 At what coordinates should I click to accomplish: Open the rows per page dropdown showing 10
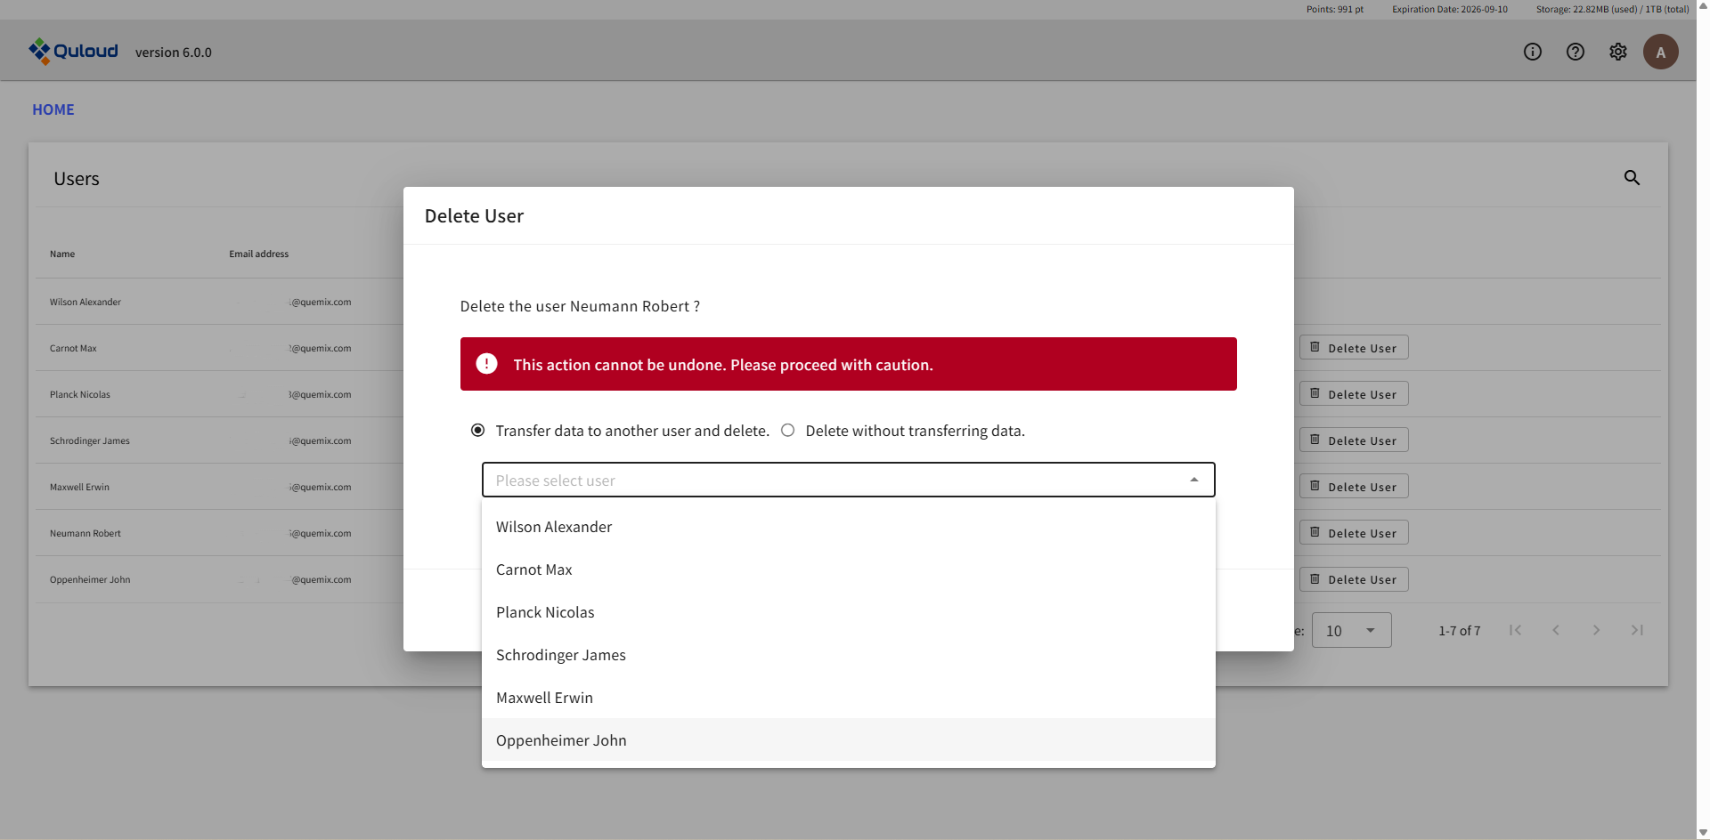tap(1351, 630)
